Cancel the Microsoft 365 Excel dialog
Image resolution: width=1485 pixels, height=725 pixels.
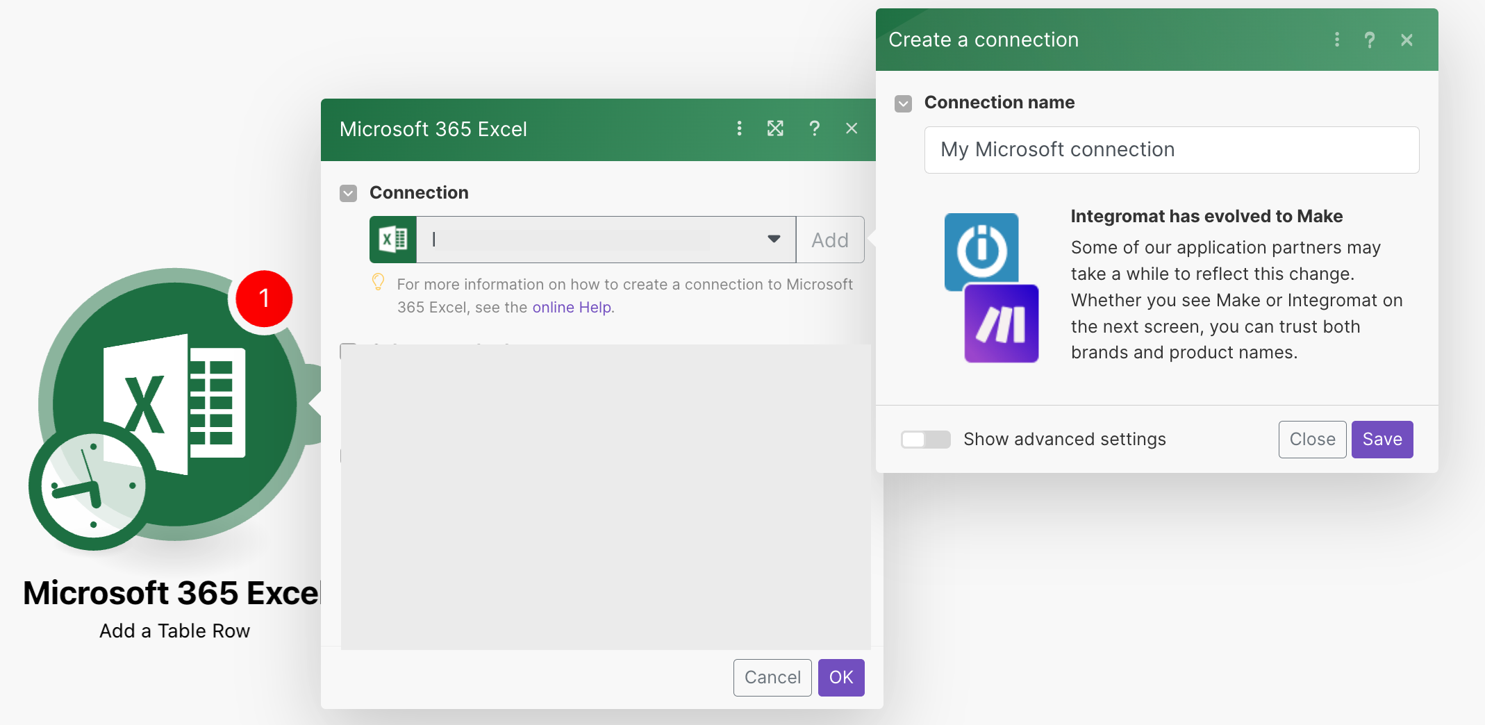coord(772,678)
